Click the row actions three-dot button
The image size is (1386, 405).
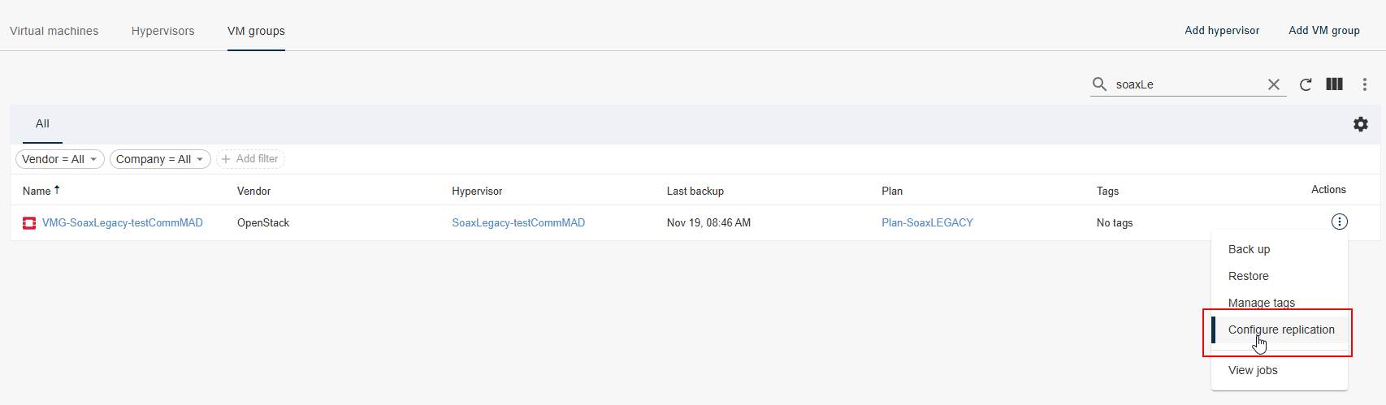point(1339,222)
